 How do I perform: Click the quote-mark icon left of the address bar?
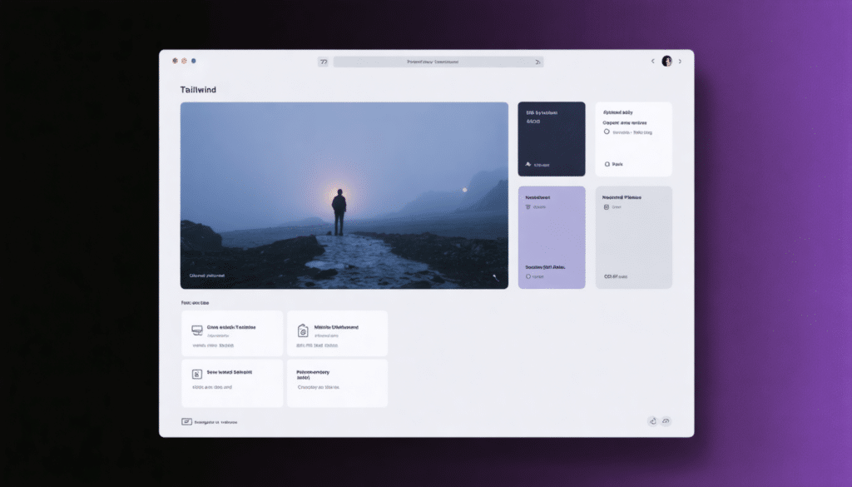coord(324,62)
